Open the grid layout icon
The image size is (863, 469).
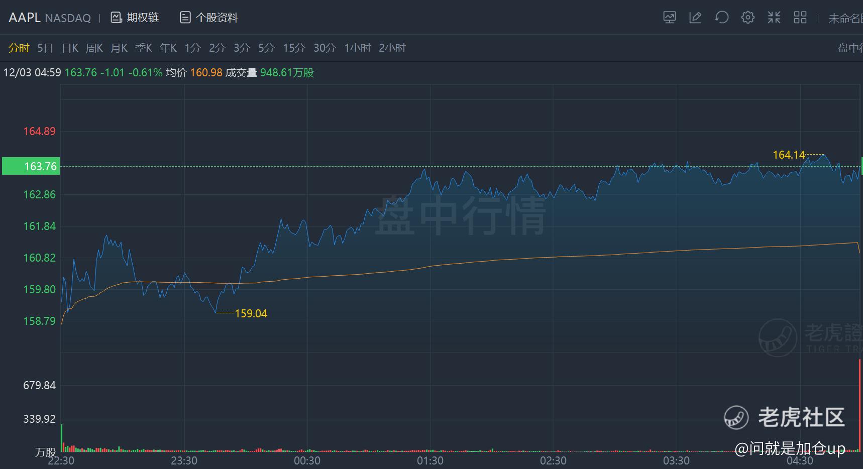coord(800,18)
